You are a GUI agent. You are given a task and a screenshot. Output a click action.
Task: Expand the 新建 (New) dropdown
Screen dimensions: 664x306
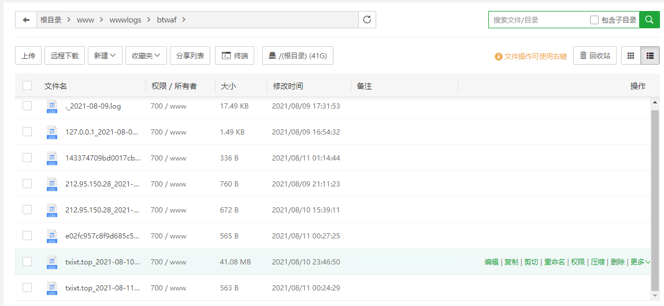tap(105, 55)
